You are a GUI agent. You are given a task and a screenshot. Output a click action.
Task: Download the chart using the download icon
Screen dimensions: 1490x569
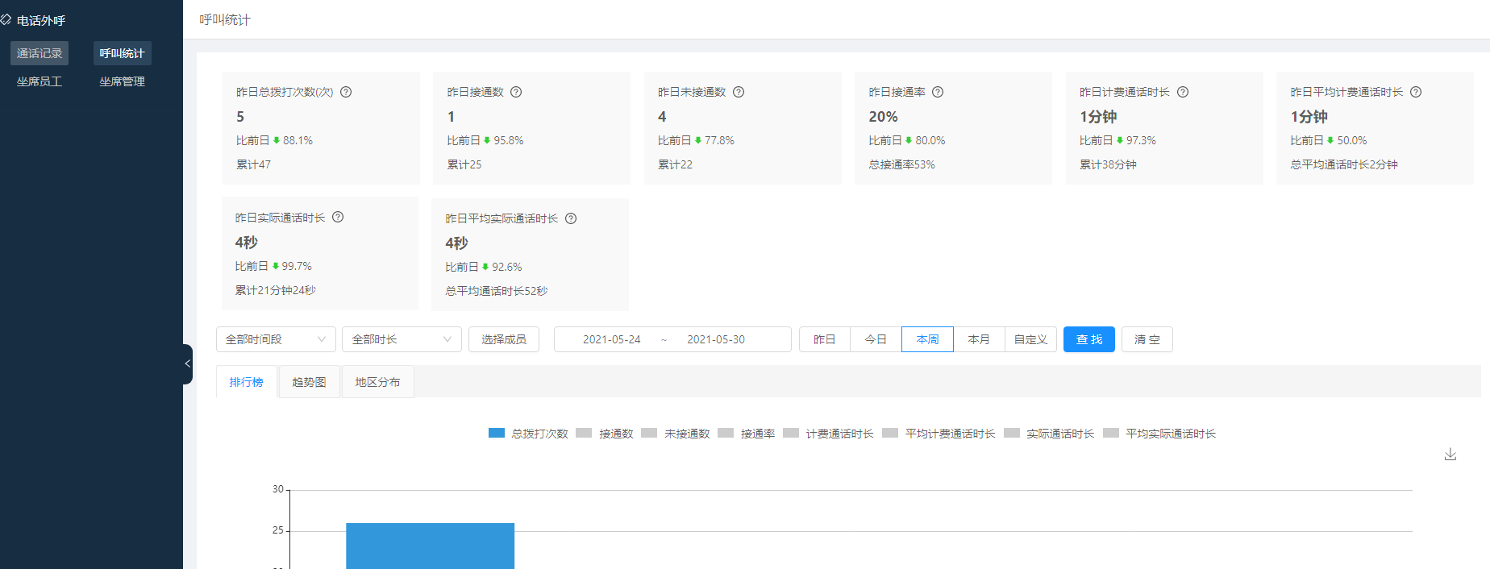[x=1450, y=455]
